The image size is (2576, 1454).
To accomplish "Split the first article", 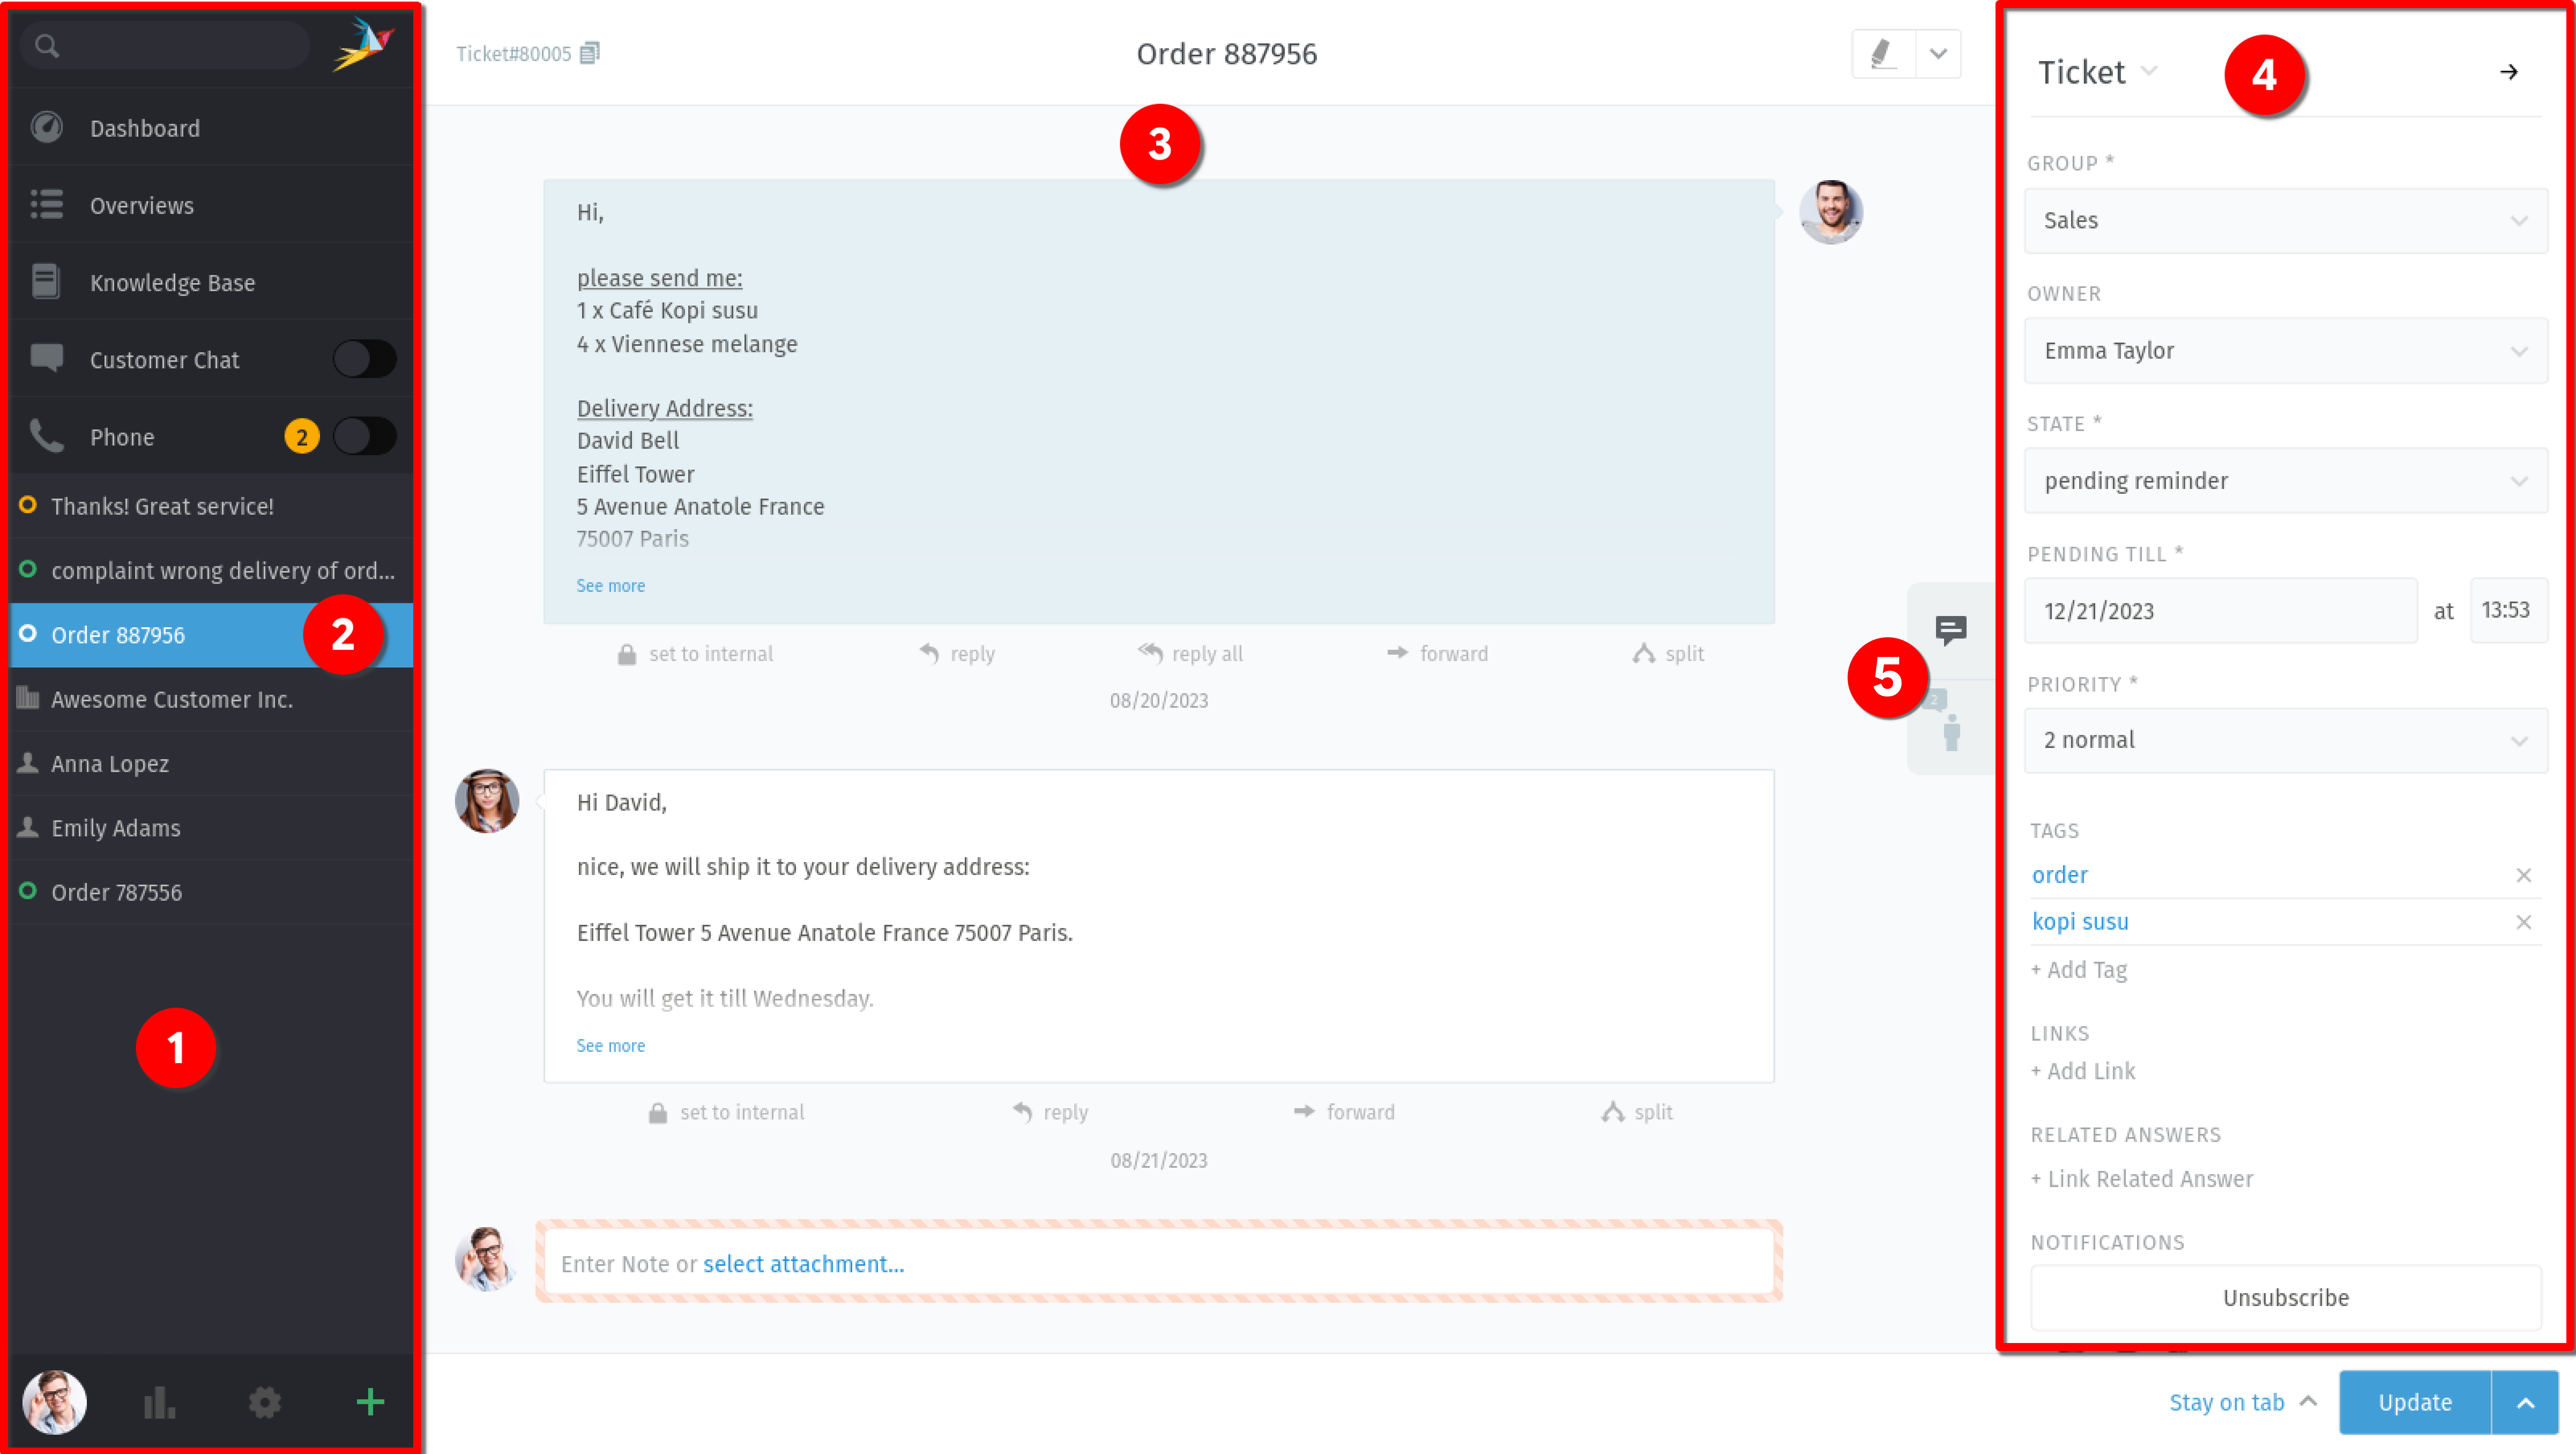I will [x=1668, y=654].
